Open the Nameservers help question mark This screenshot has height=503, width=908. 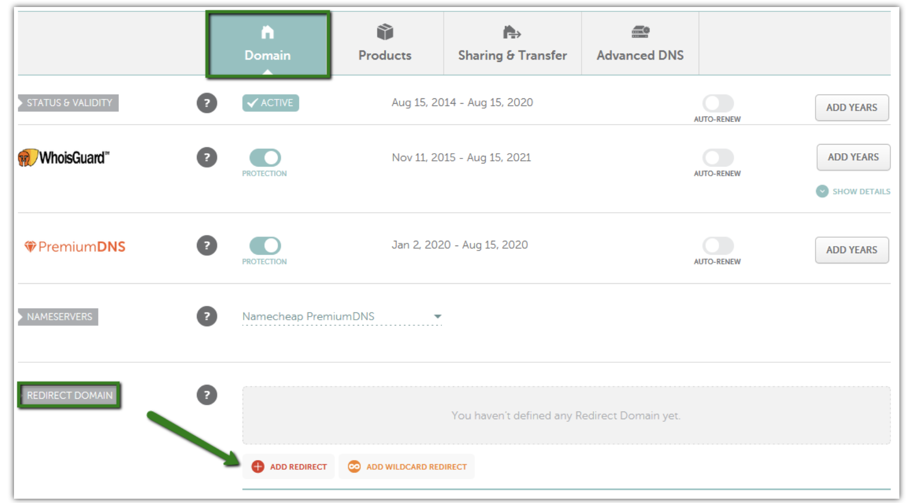click(x=207, y=317)
